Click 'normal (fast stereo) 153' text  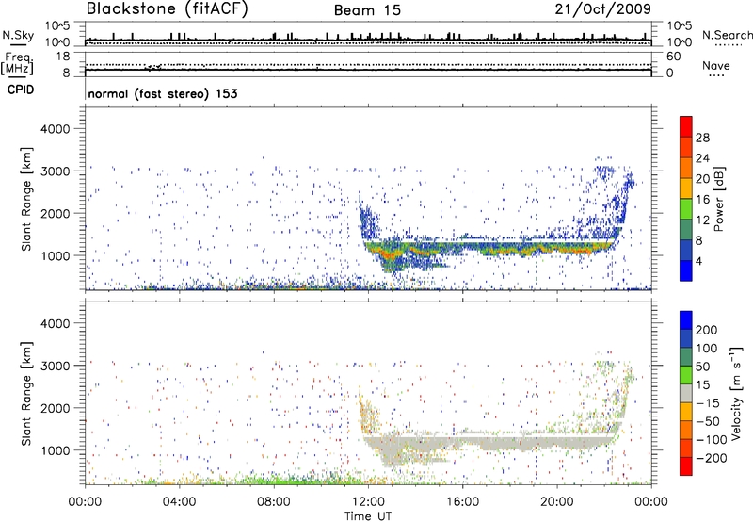click(x=163, y=93)
